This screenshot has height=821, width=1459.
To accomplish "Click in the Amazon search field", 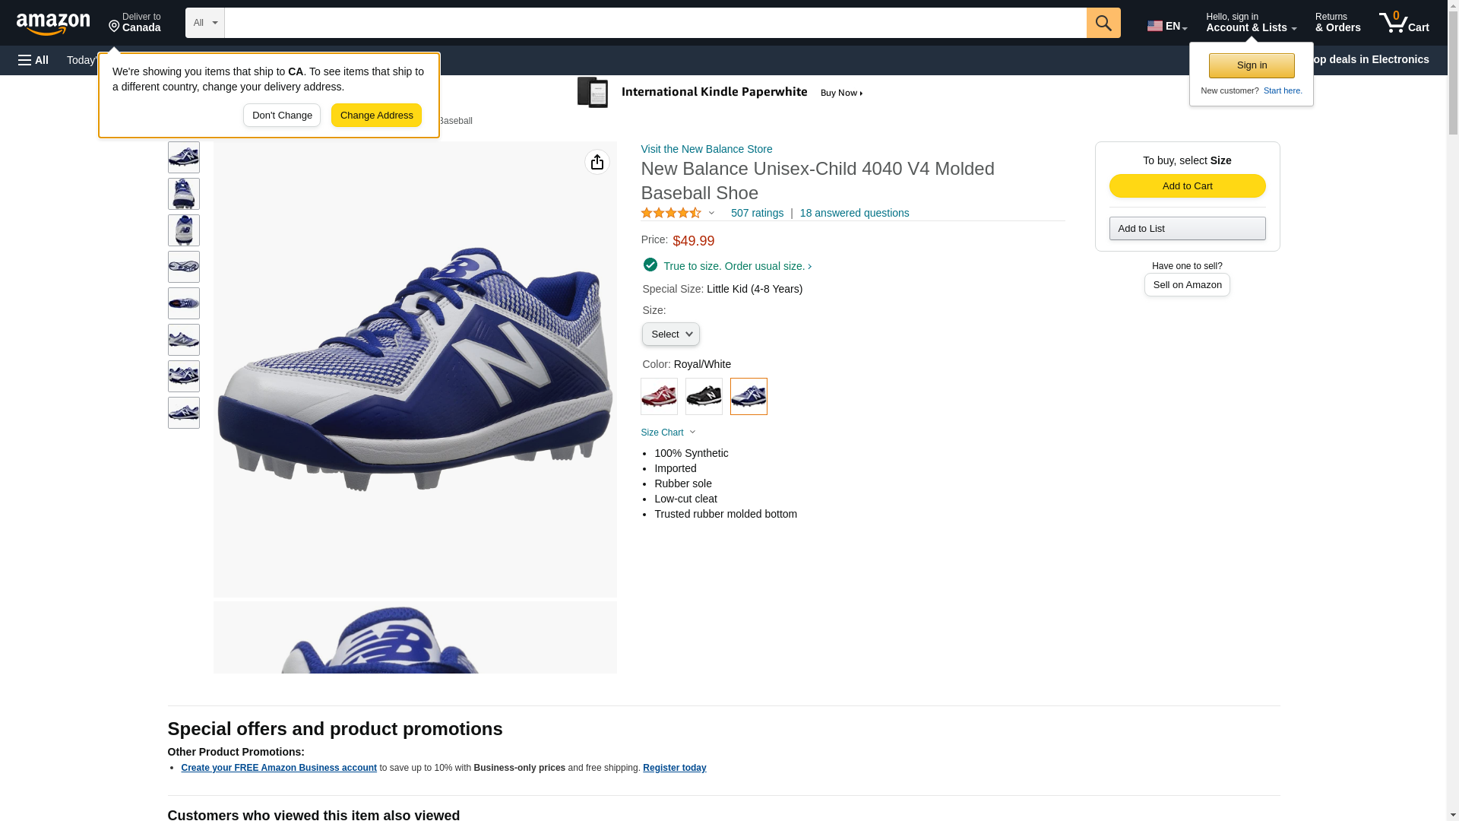I will [655, 23].
